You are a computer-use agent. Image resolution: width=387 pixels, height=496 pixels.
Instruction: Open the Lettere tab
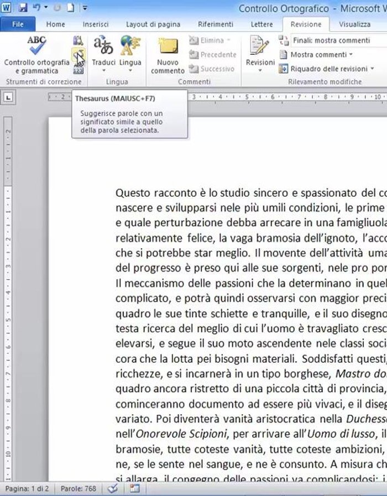[x=262, y=24]
